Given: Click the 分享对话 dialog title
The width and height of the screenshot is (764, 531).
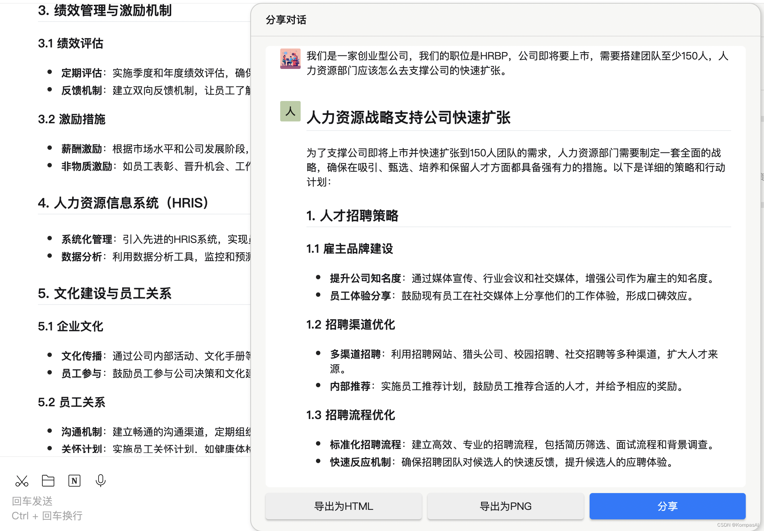Looking at the screenshot, I should pos(286,20).
